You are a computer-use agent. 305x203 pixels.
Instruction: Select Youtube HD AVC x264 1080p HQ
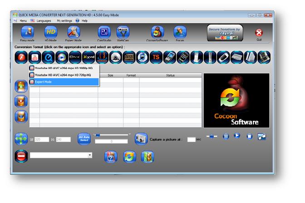[x=64, y=68]
